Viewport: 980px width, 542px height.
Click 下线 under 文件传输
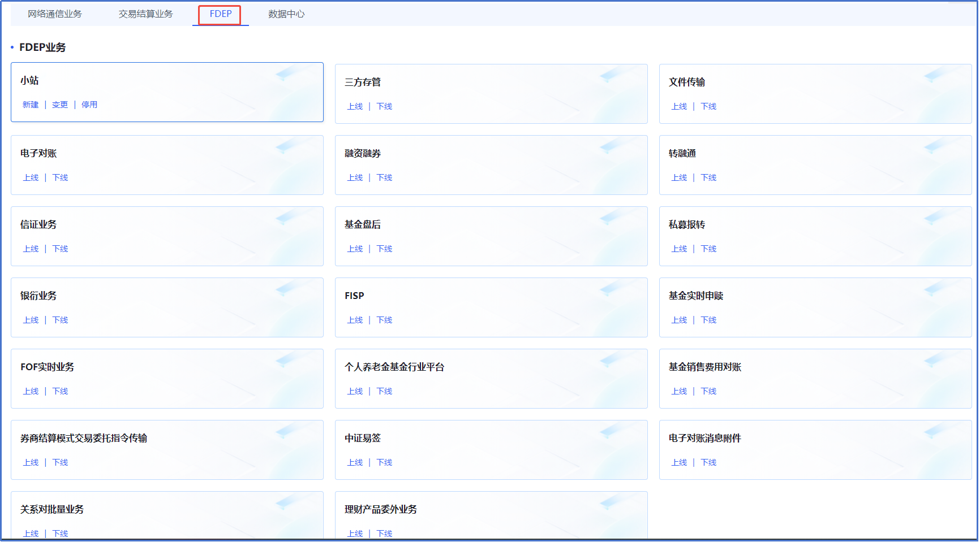tap(709, 106)
